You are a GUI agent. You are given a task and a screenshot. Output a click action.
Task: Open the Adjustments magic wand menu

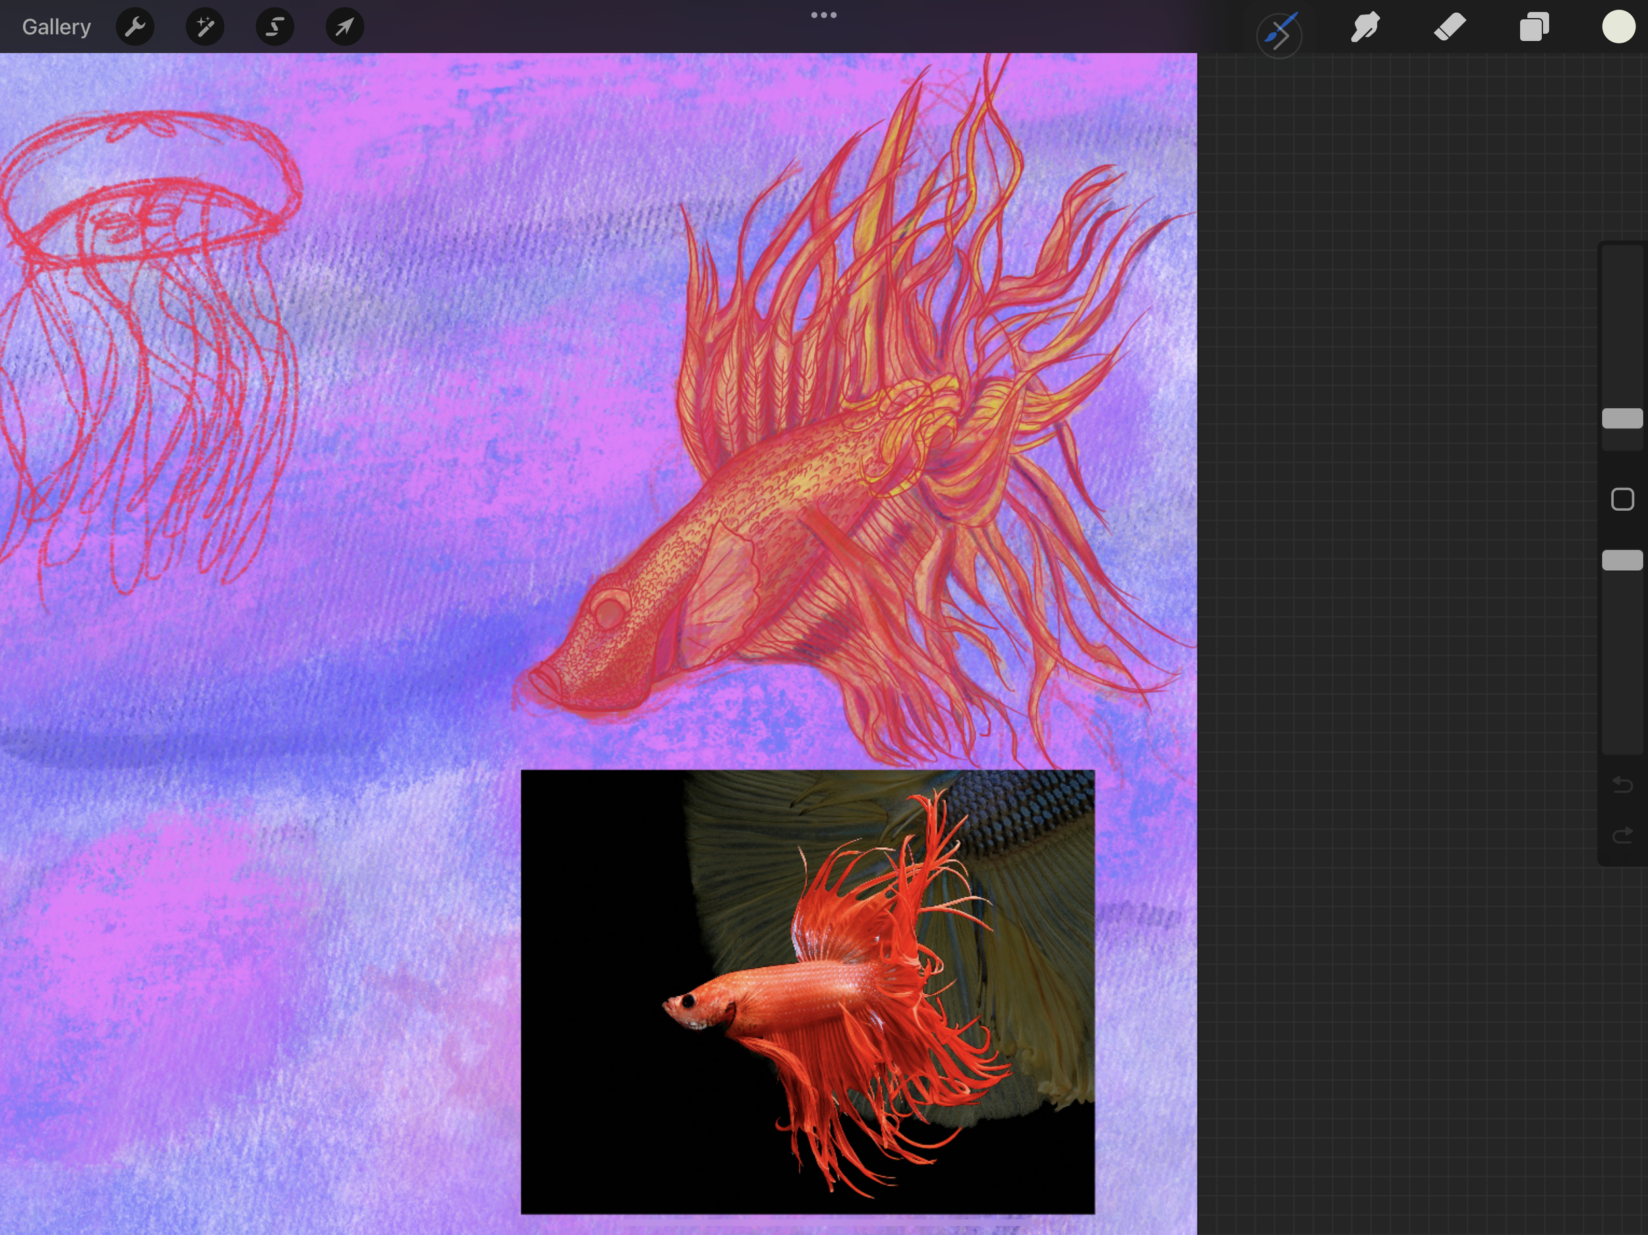pos(205,28)
